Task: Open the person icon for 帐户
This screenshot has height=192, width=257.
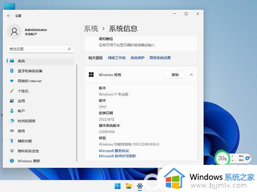Action: tap(12, 111)
